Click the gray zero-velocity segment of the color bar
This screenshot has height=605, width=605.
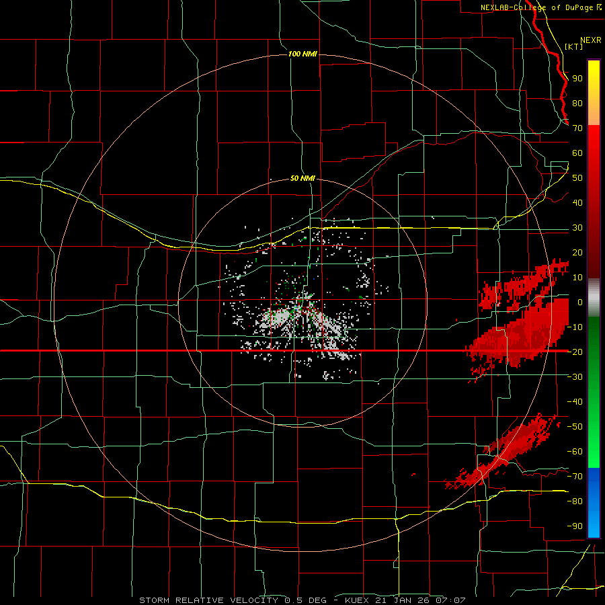click(594, 298)
